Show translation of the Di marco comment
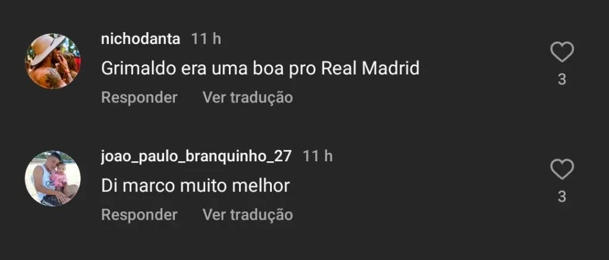This screenshot has height=260, width=609. pos(248,215)
